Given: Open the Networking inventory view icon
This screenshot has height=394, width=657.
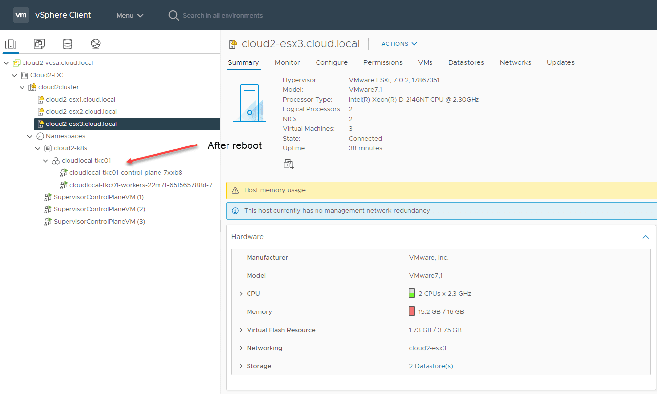Looking at the screenshot, I should pos(96,44).
